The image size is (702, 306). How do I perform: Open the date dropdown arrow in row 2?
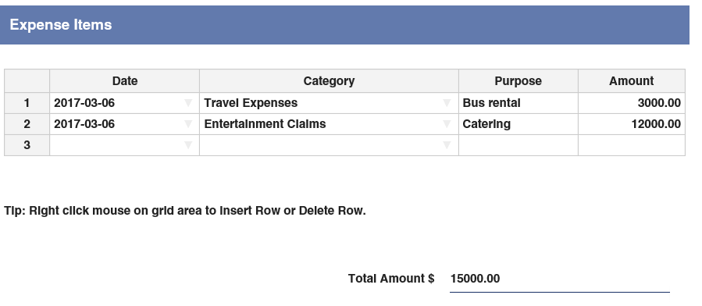coord(188,124)
